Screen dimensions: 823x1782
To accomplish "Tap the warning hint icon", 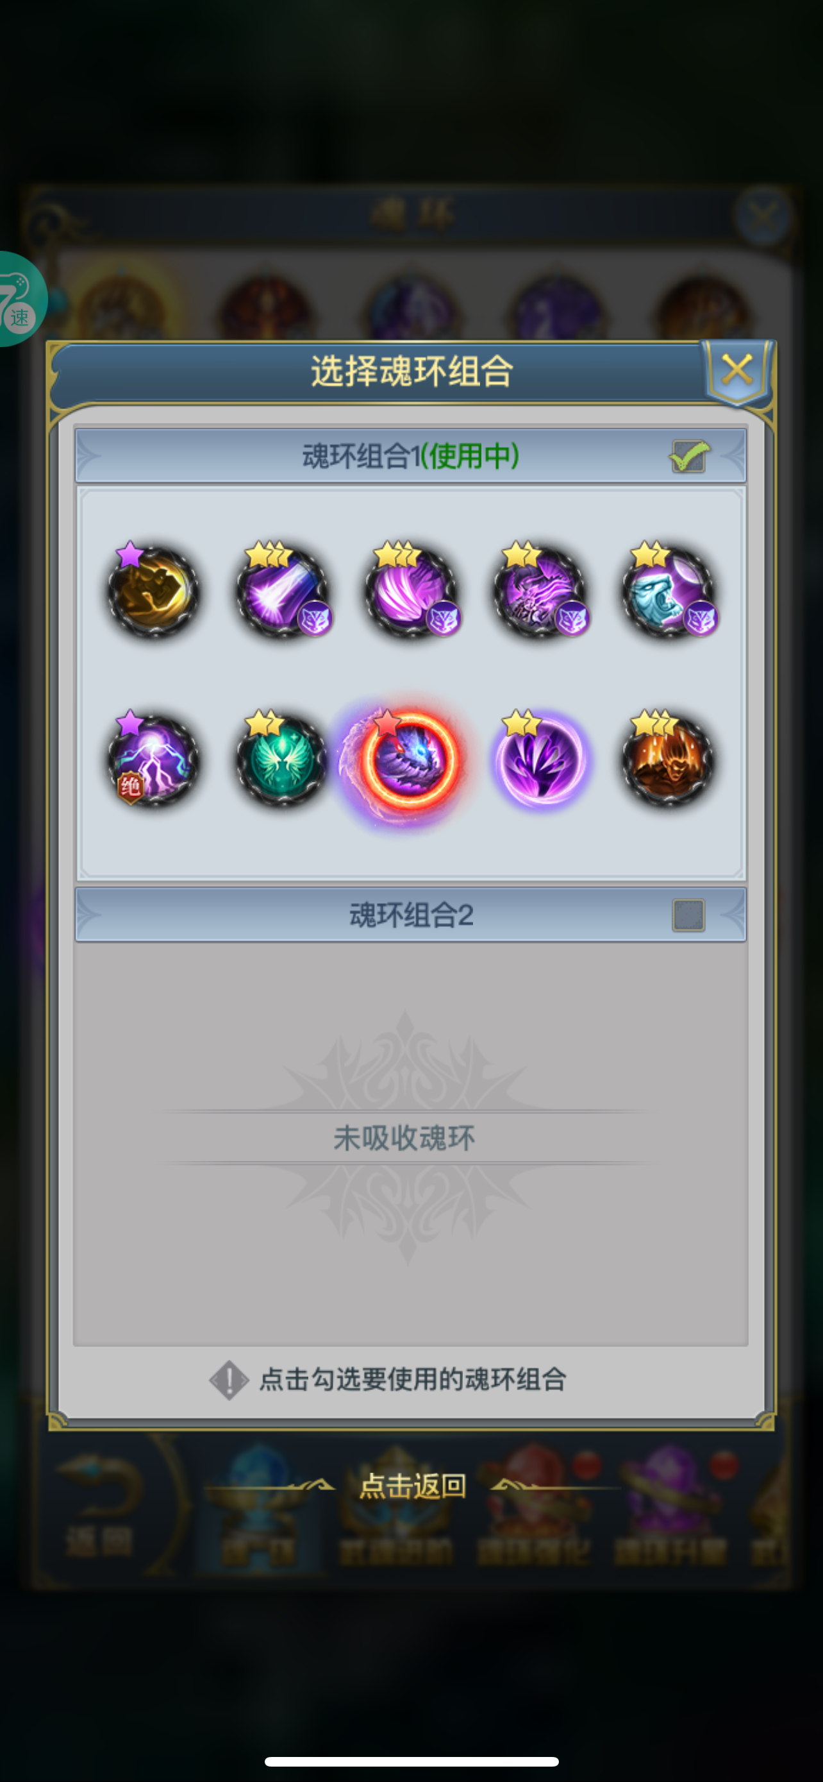I will pyautogui.click(x=229, y=1380).
